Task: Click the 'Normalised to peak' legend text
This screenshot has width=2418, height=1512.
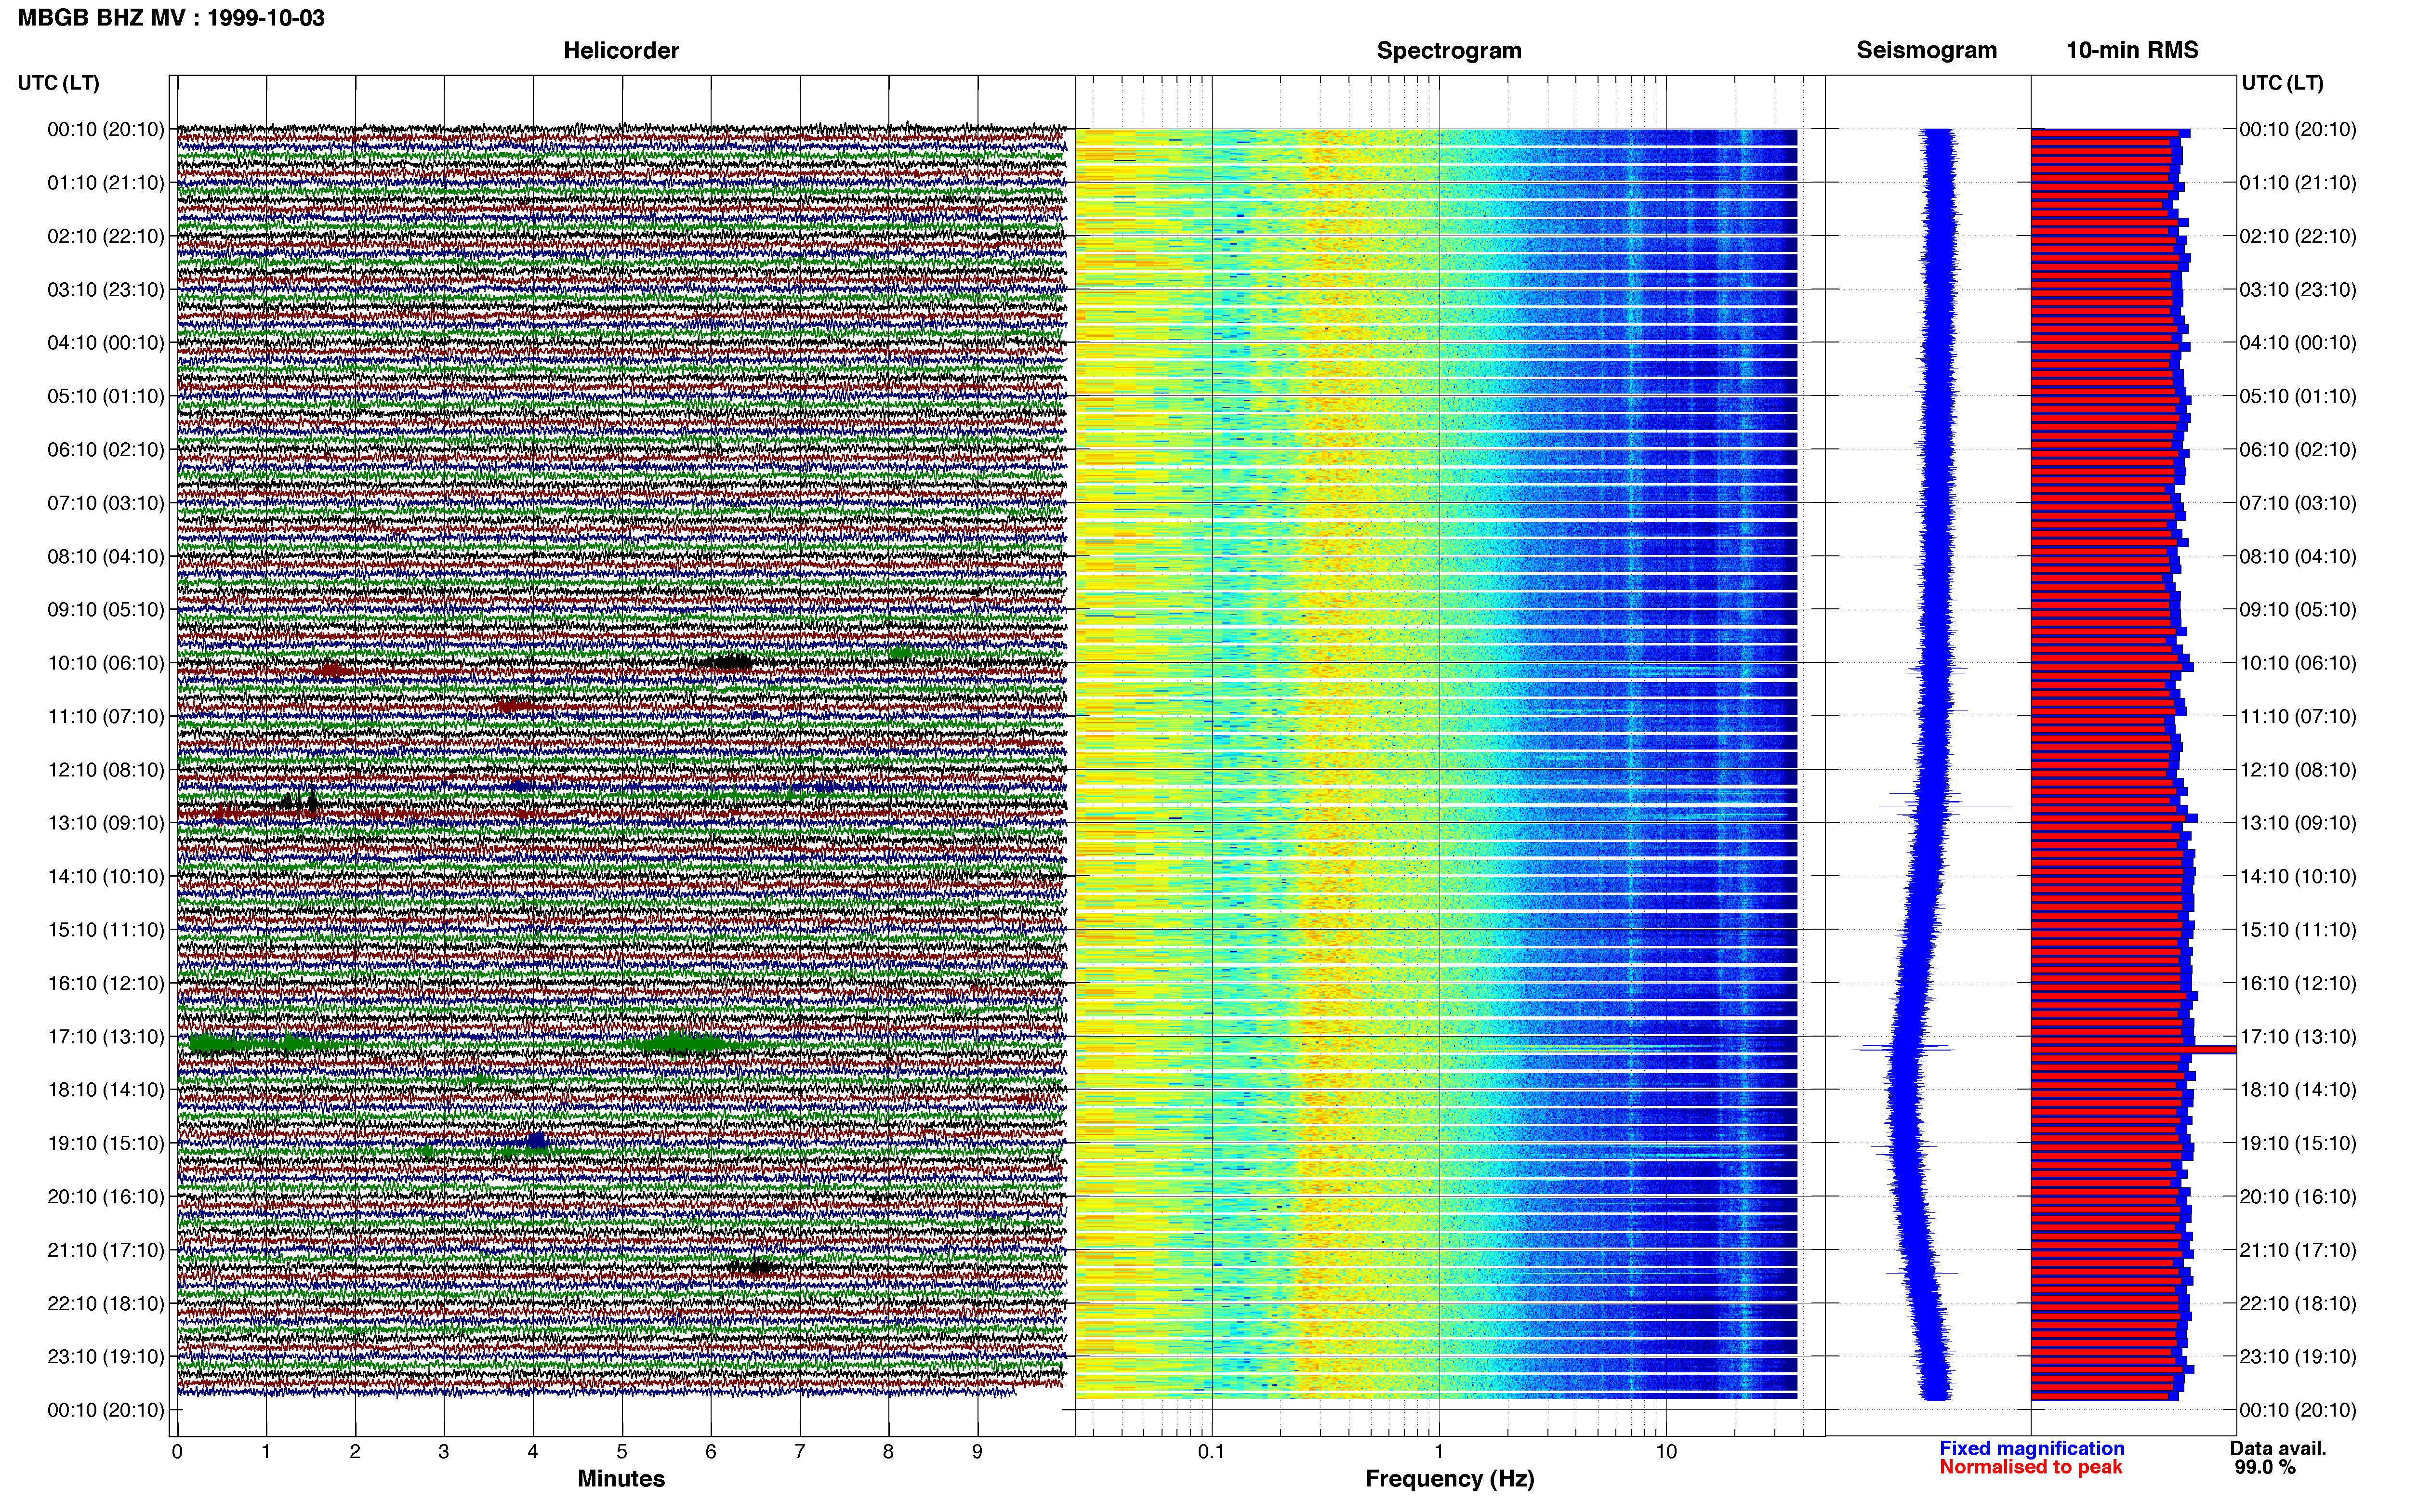Action: [2030, 1467]
